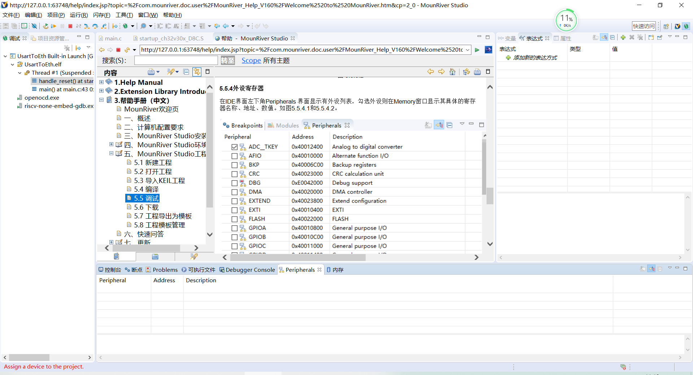This screenshot has height=375, width=693.
Task: Open the help URL address dropdown
Action: click(x=467, y=50)
